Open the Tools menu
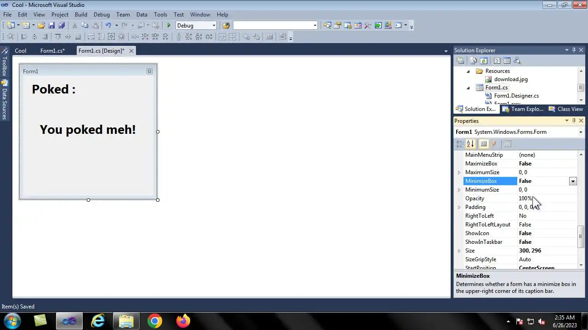Viewport: 588px width, 330px height. coord(160,15)
